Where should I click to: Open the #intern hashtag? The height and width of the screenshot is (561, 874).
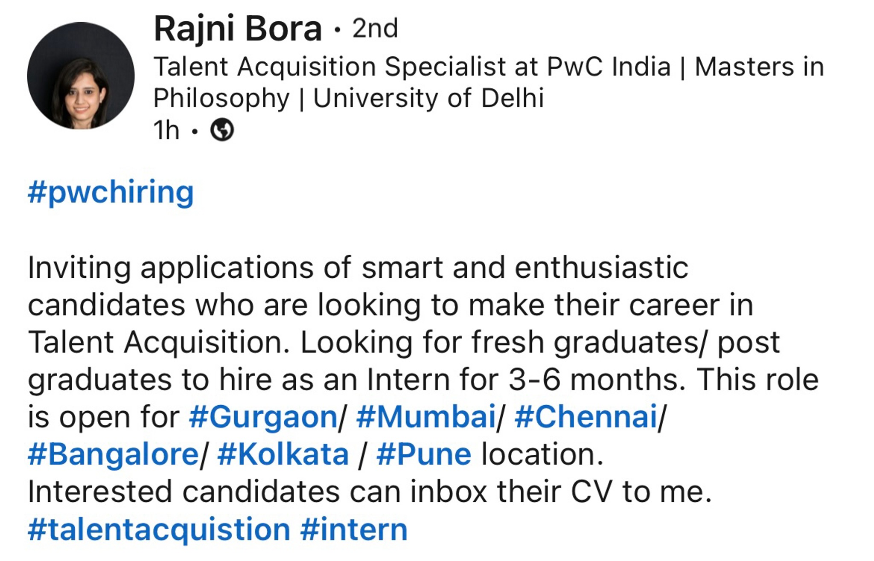point(354,529)
